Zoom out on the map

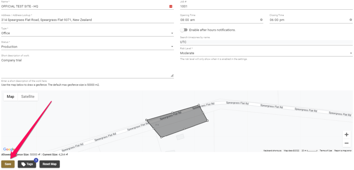346,143
